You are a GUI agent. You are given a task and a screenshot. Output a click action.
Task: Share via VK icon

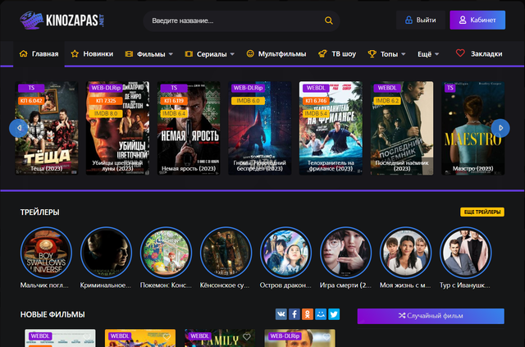click(281, 314)
